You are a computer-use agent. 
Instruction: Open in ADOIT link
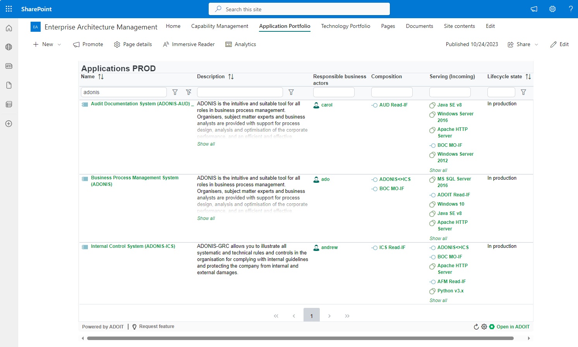[x=509, y=327]
